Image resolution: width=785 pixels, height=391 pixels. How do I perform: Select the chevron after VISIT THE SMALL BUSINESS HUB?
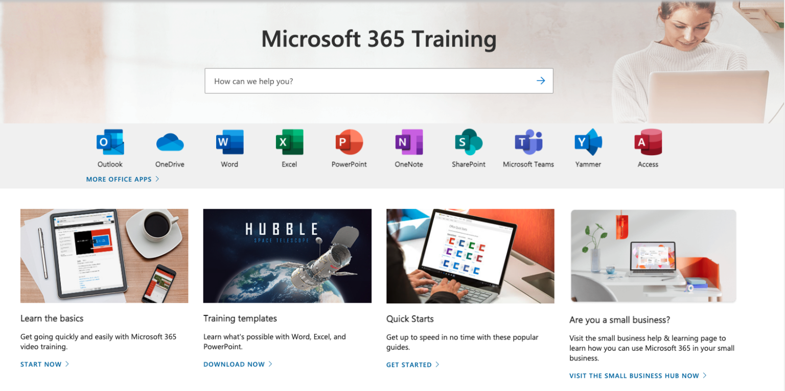(x=705, y=375)
